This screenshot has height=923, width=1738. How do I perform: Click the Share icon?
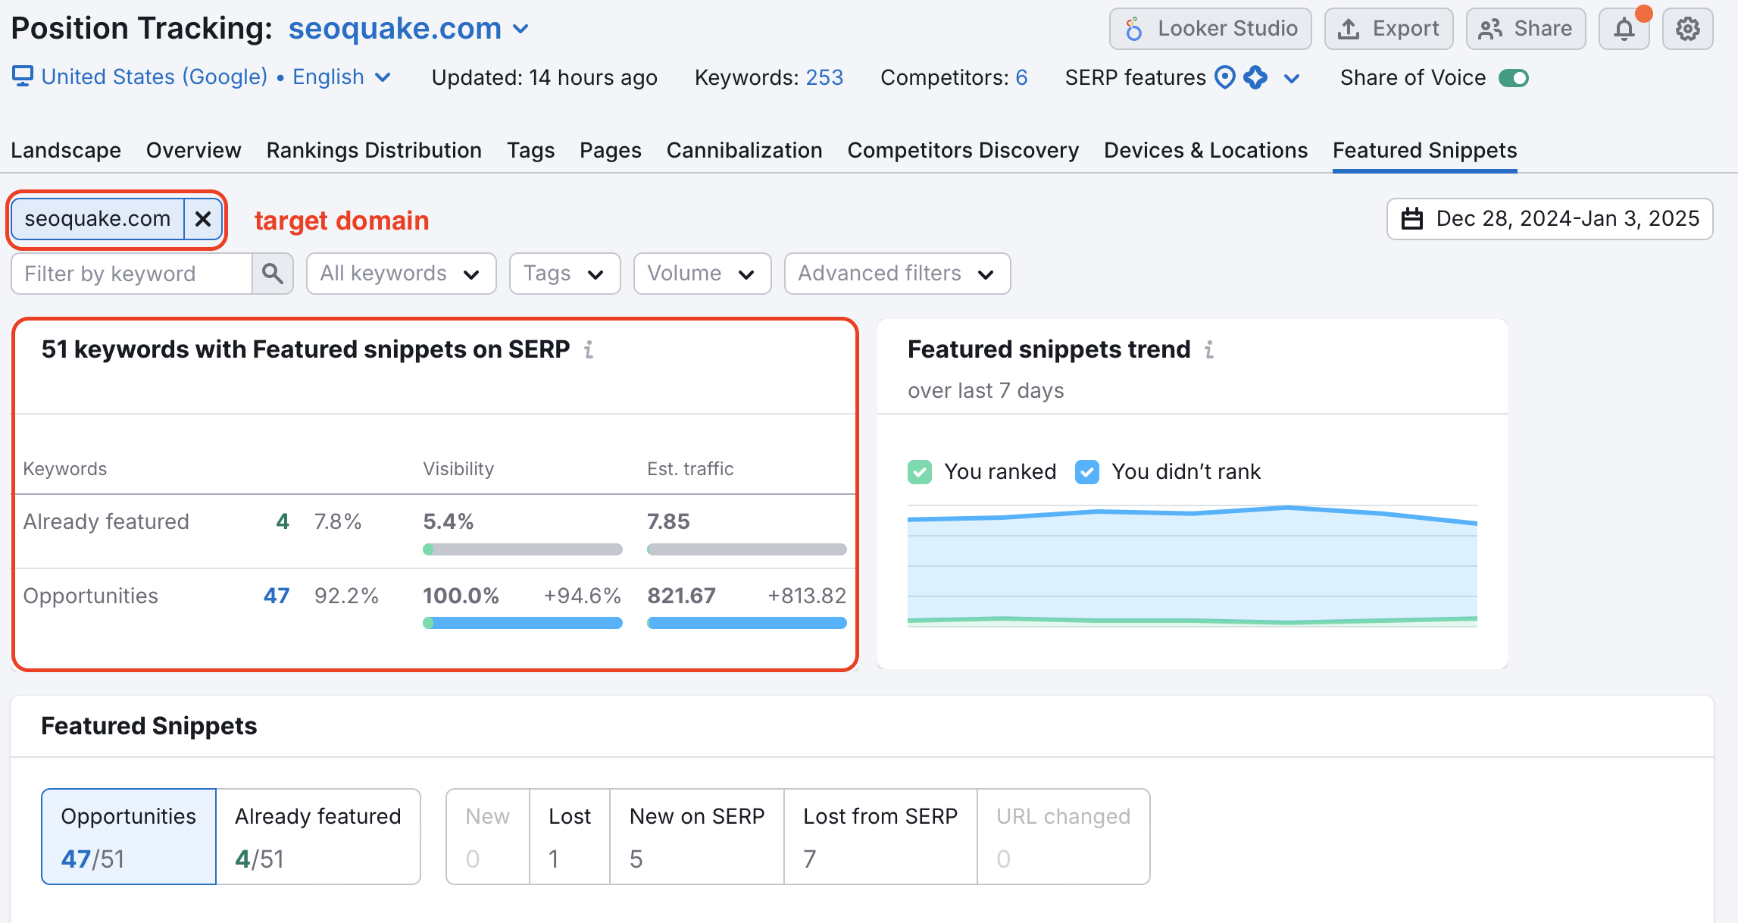pos(1490,28)
